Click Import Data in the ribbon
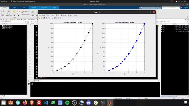This screenshot has width=189, height=106. coord(32,13)
